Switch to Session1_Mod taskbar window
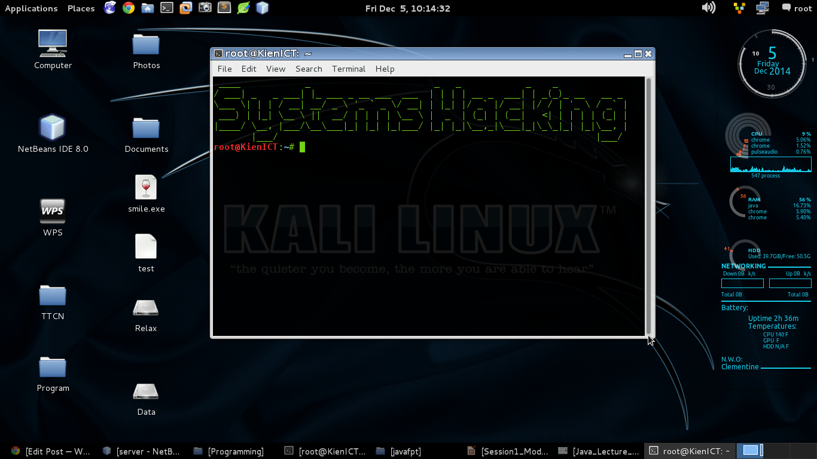 [x=507, y=451]
